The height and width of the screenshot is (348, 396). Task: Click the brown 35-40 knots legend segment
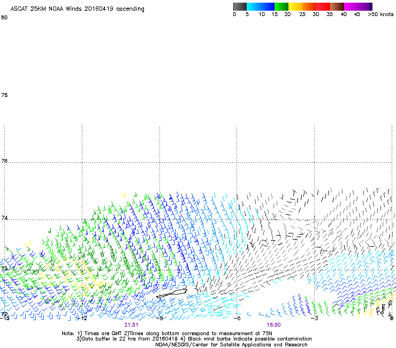337,6
